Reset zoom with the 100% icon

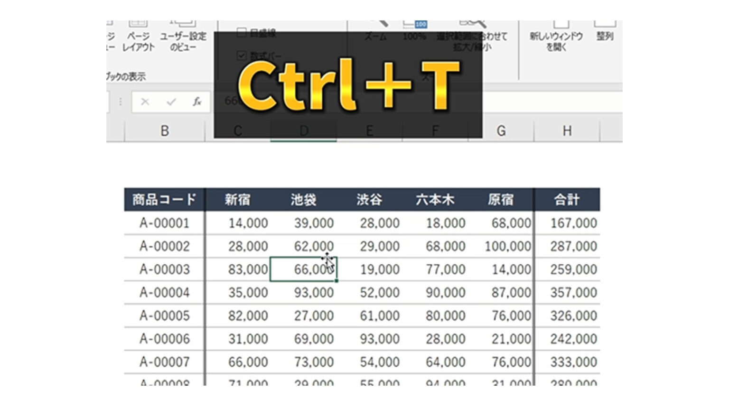(x=416, y=28)
